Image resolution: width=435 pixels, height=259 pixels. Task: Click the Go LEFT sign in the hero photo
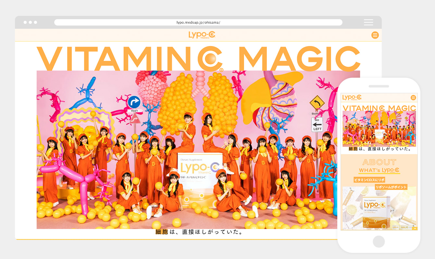pos(317,125)
